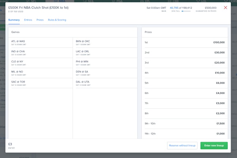Click the £500,000 guaranteed prizes amount
This screenshot has width=237, height=158.
click(x=211, y=8)
